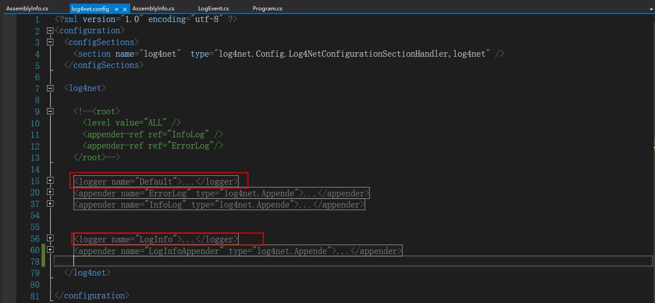Open AssemblyInfo.cs tab beside LogEvent.cs
Viewport: 655px width, 303px height.
tap(153, 9)
